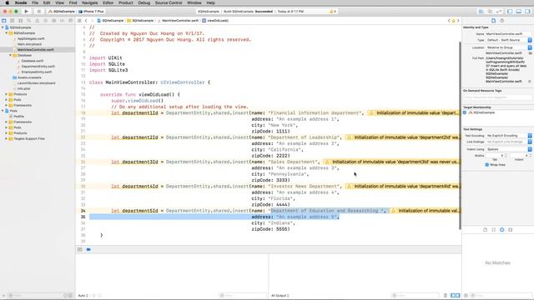Toggle the Wrap lines checkbox
Image resolution: width=534 pixels, height=300 pixels.
(487, 165)
